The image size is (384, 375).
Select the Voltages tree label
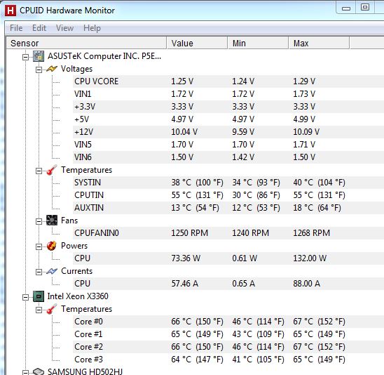tap(76, 69)
